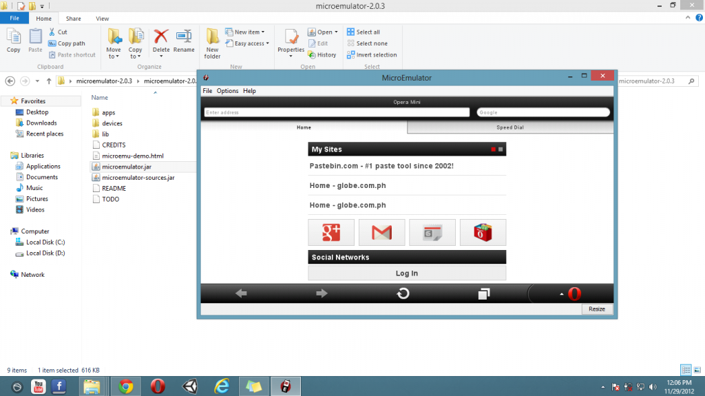Click the Opera Mini forward arrow
705x396 pixels.
(x=322, y=294)
